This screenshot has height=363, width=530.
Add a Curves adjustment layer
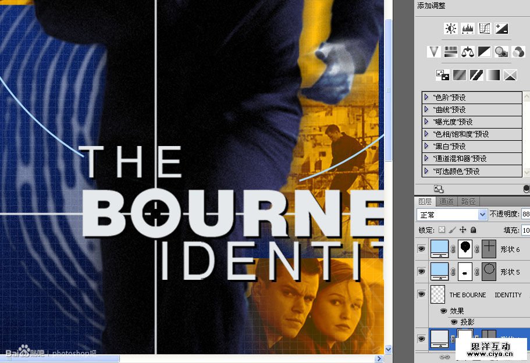point(485,29)
